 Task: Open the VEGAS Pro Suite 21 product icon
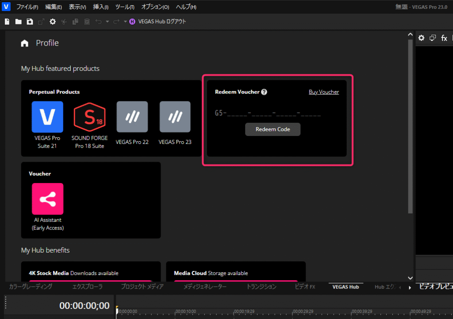[x=47, y=117]
